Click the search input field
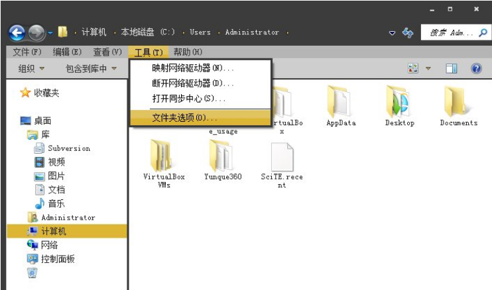 coord(451,32)
